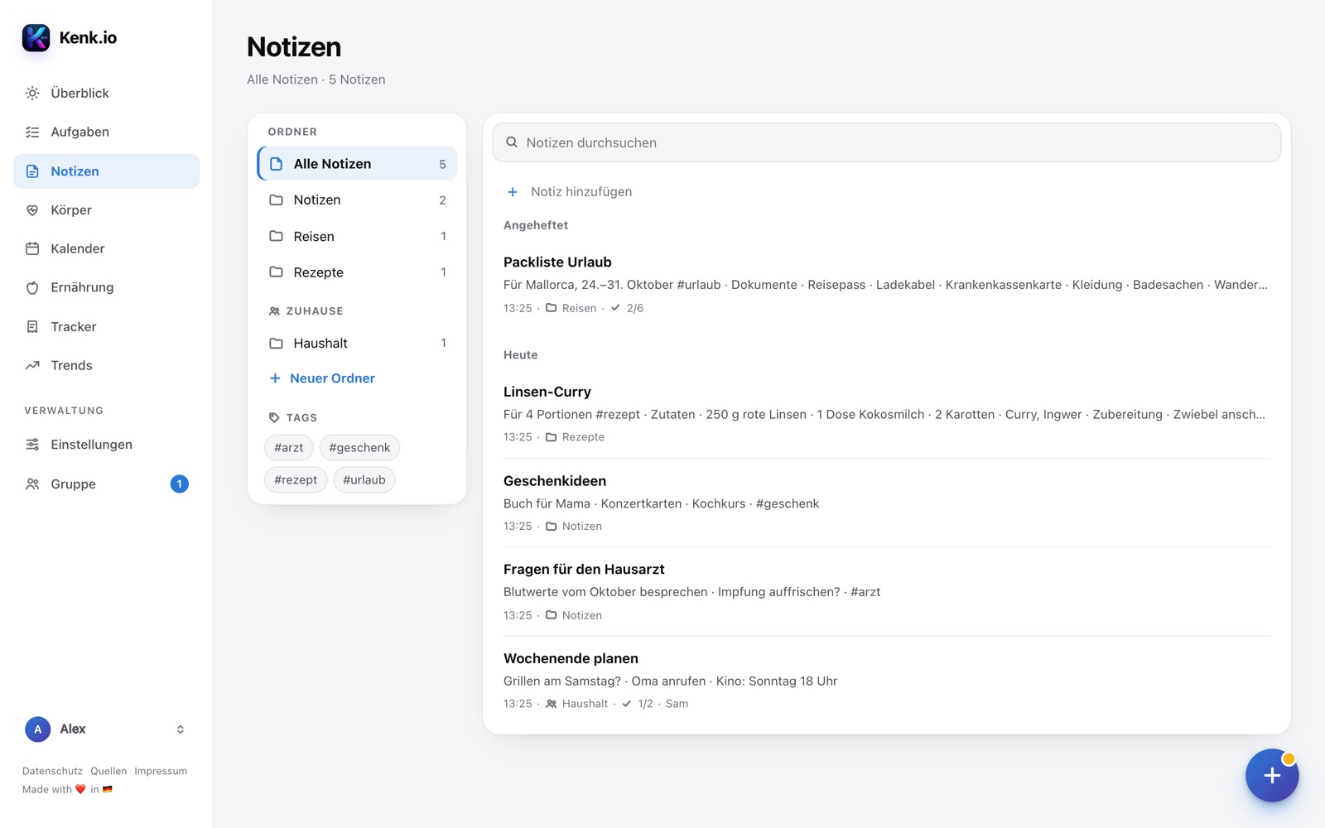Viewport: 1325px width, 828px height.
Task: Open the Gruppe people icon
Action: pos(32,484)
